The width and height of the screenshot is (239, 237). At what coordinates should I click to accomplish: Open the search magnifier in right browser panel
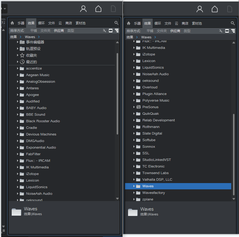pos(233,23)
